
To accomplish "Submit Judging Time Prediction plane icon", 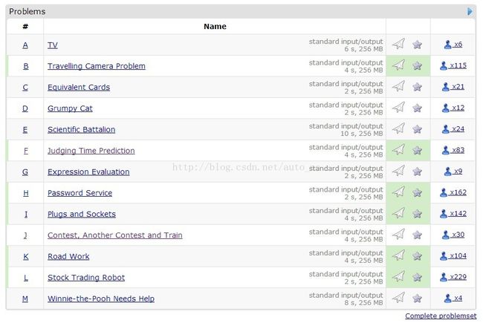I will [x=398, y=150].
